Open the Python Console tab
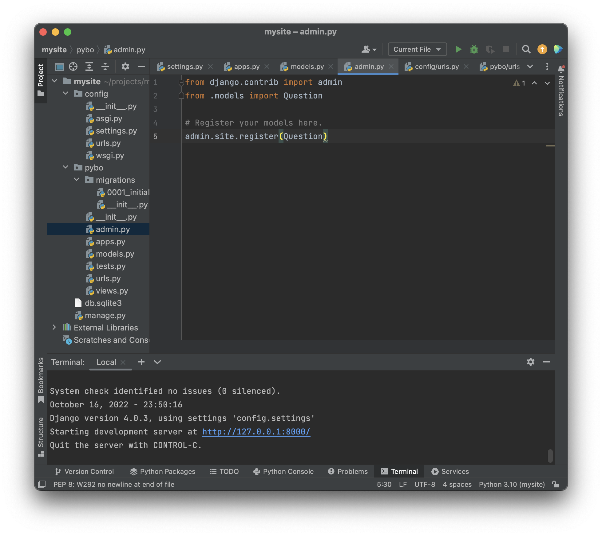The width and height of the screenshot is (602, 536). tap(283, 471)
